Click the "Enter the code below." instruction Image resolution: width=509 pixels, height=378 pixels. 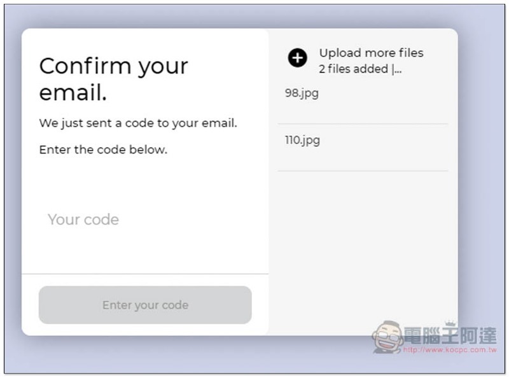click(x=103, y=150)
